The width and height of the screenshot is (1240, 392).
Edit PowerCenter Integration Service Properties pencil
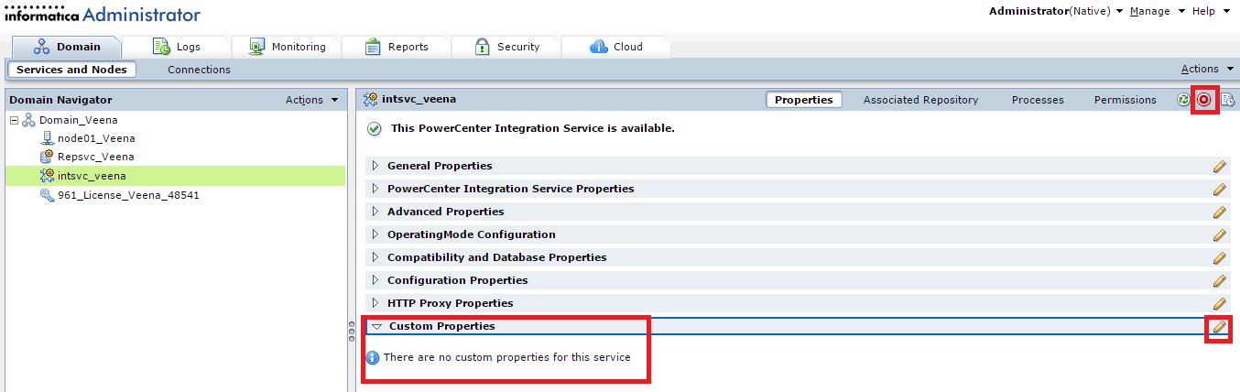(1219, 189)
